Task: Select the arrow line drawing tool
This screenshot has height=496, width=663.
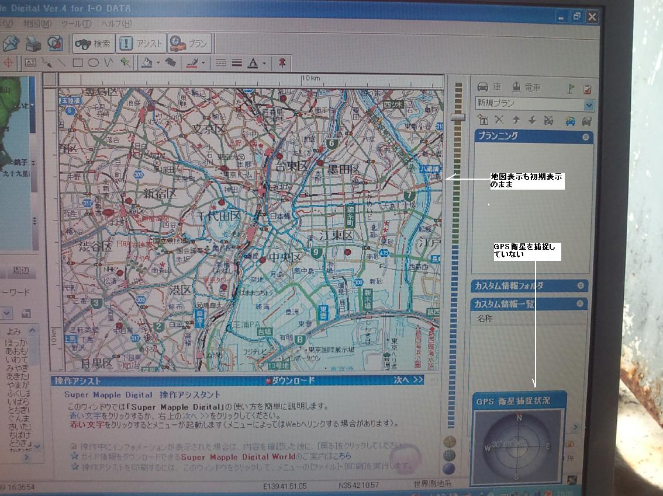Action: point(47,63)
